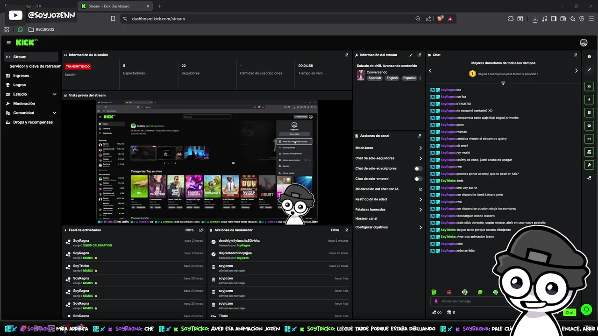The height and width of the screenshot is (336, 598).
Task: Open Chat de solo-seguidores options arrow
Action: pyautogui.click(x=420, y=158)
